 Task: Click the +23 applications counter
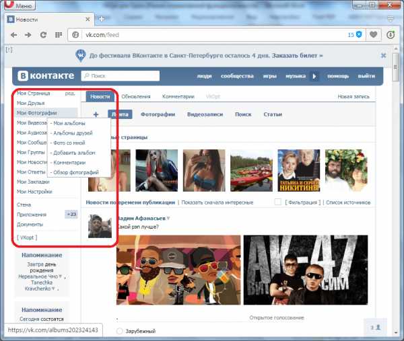pos(71,215)
